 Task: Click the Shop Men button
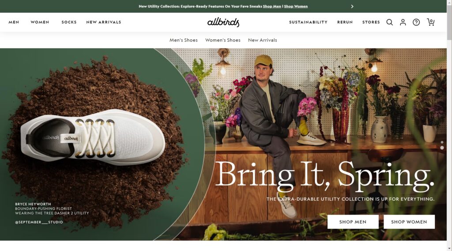tap(353, 222)
